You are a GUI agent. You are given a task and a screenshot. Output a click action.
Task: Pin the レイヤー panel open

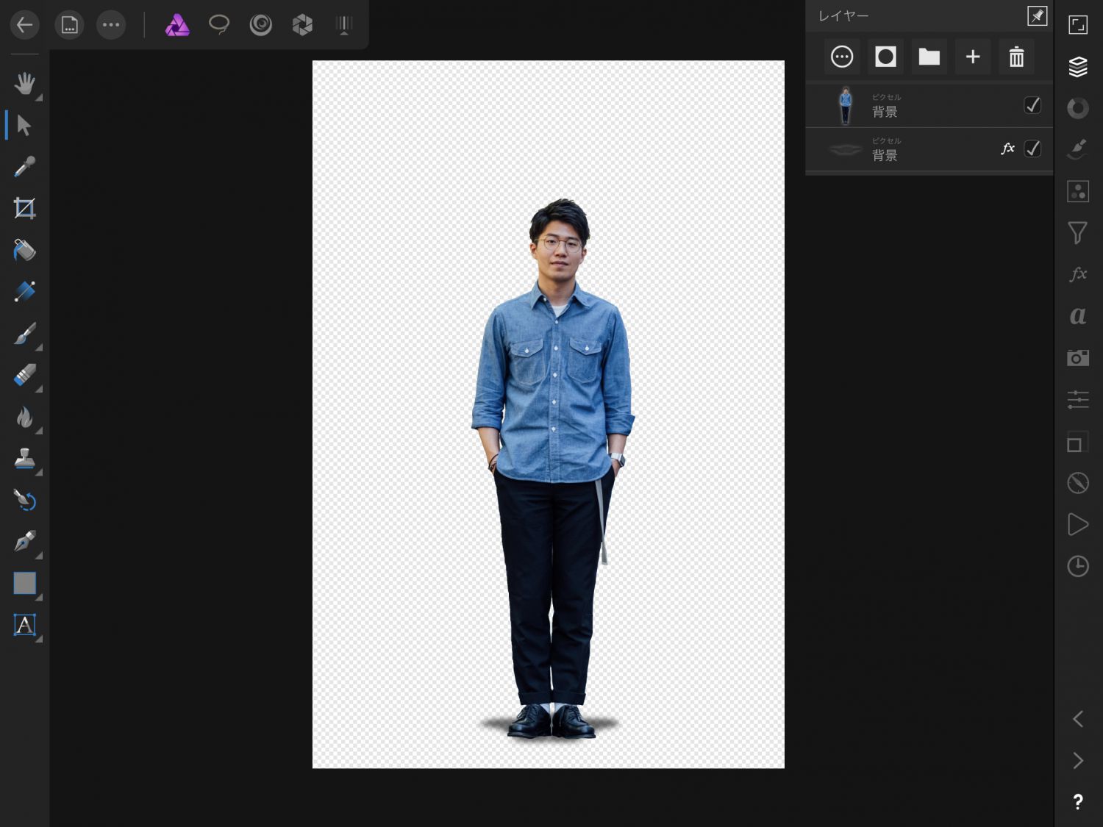(1037, 15)
